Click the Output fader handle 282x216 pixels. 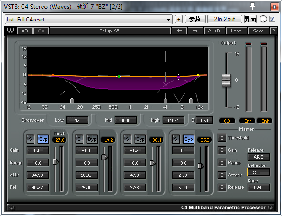(226, 81)
